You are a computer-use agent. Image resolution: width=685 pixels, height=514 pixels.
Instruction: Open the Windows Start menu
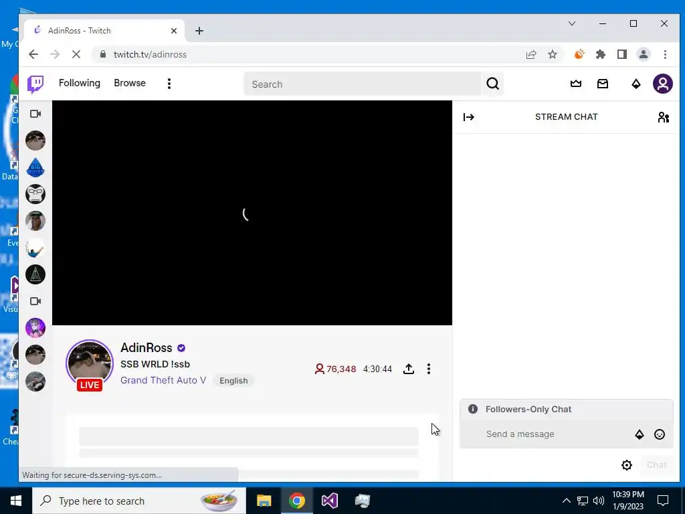coord(16,501)
